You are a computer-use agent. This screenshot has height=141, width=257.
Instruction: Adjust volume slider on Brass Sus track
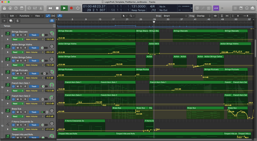(44, 112)
